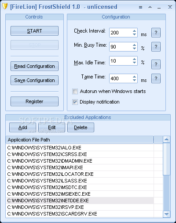Screen dimensions: 176x223
Task: Click the list's vertical scrollbar thumb
Action: [166, 159]
